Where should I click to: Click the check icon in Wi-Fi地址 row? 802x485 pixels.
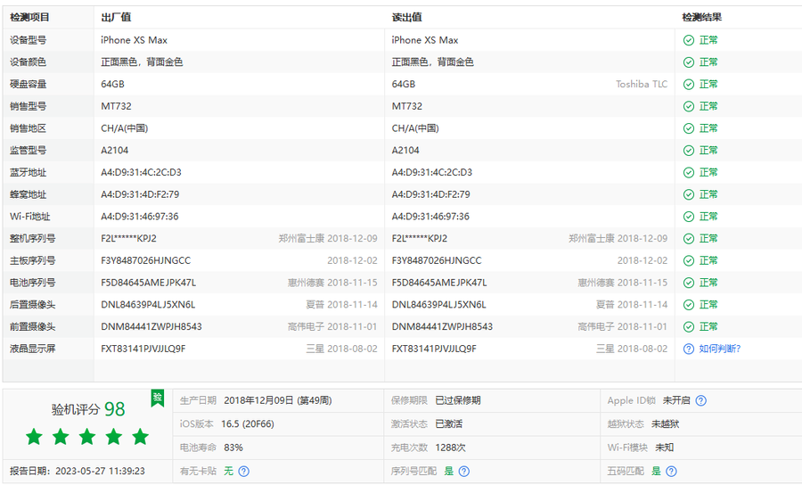pyautogui.click(x=689, y=217)
